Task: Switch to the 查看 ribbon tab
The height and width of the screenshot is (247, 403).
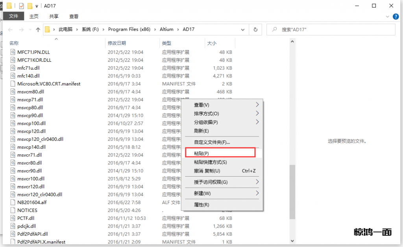Action: pyautogui.click(x=74, y=16)
